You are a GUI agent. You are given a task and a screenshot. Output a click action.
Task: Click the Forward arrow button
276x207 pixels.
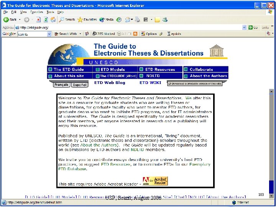[26, 20]
